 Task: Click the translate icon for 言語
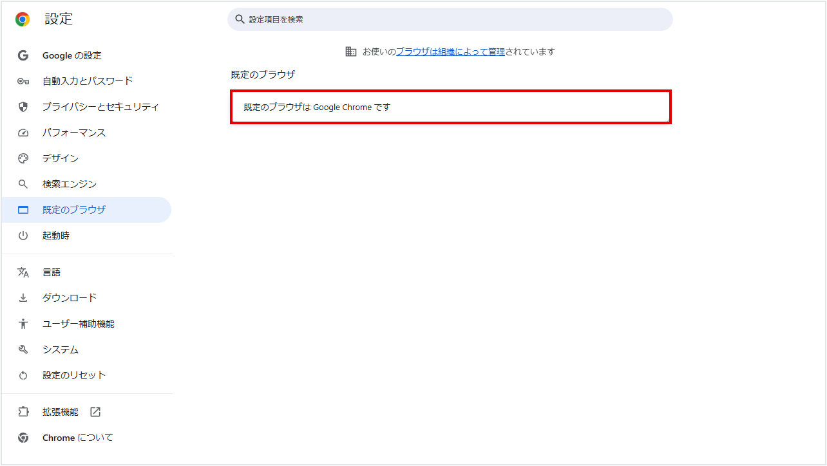coord(23,272)
